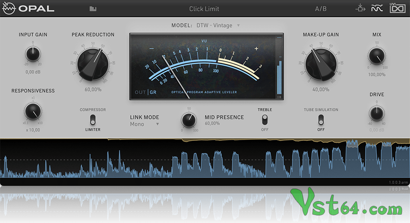Viewport: 410px width, 223px height.
Task: Click the Drive 0,00 dB value
Action: (377, 130)
